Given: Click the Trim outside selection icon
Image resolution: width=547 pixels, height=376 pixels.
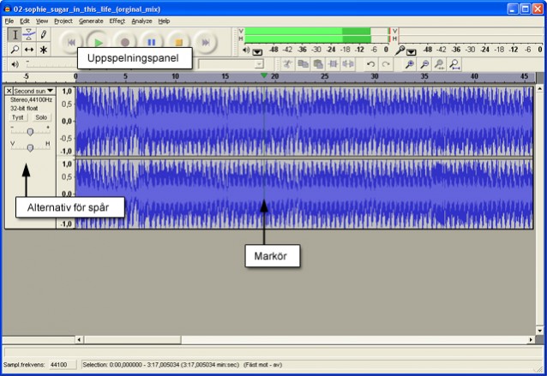Looking at the screenshot, I should (x=333, y=64).
